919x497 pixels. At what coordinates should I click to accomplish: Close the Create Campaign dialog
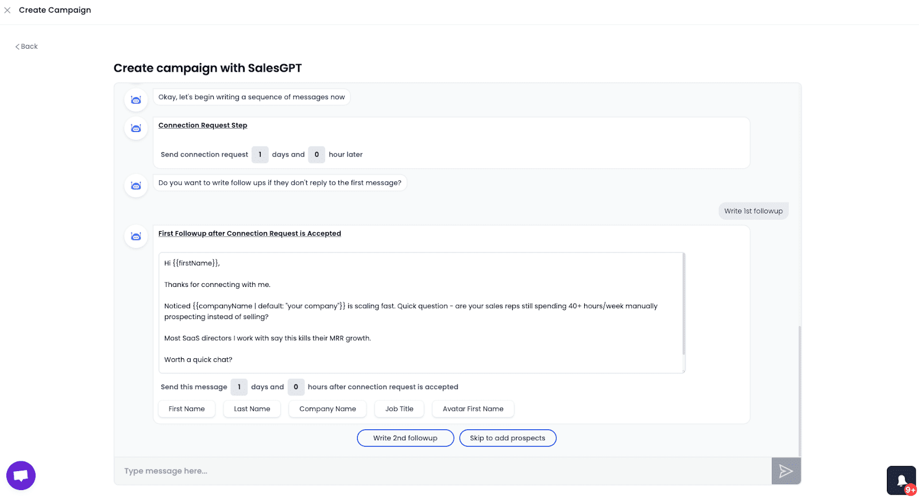pos(7,10)
